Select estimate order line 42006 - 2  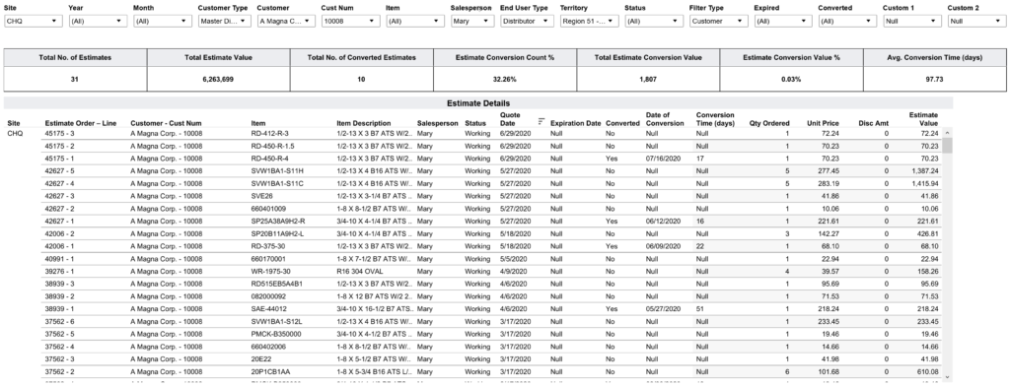(60, 233)
